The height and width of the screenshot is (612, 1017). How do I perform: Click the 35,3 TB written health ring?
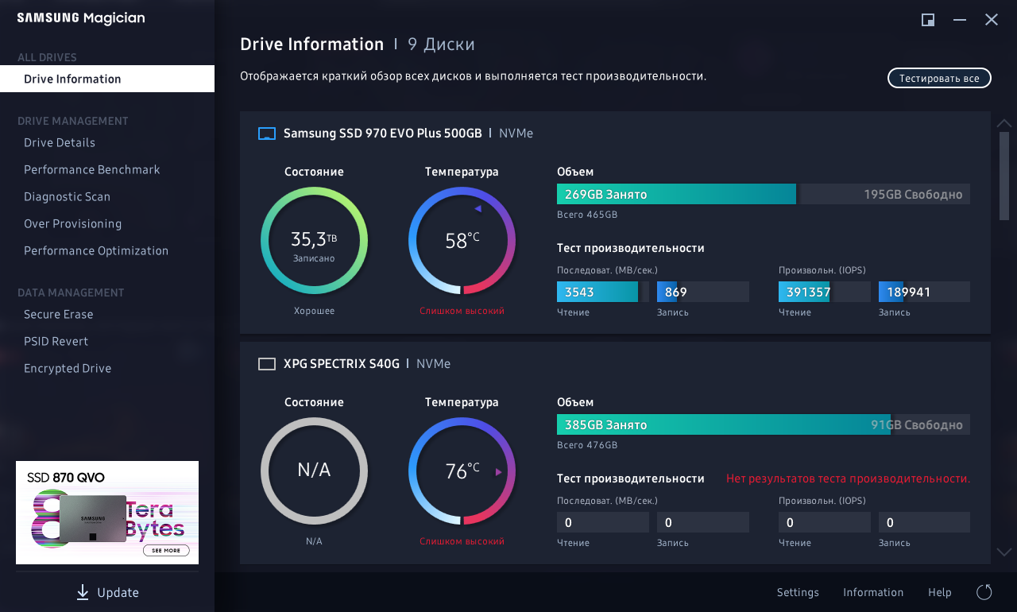tap(314, 241)
